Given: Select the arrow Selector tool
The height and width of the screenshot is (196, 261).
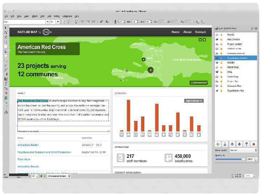Looking at the screenshot, I should (x=6, y=28).
